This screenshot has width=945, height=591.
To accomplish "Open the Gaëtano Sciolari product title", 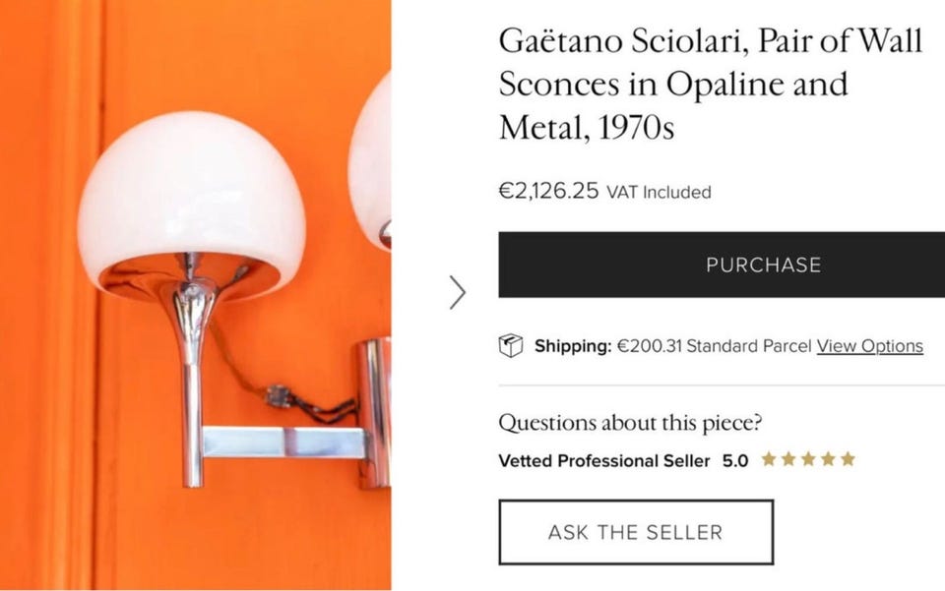I will tap(711, 84).
